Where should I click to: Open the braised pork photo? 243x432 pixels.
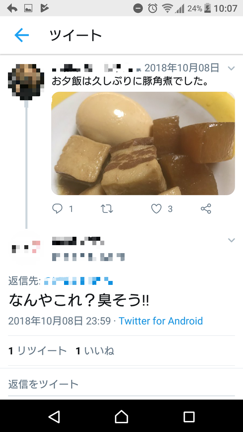click(143, 143)
